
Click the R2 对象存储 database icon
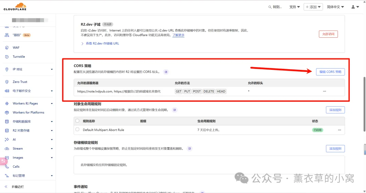(7, 131)
